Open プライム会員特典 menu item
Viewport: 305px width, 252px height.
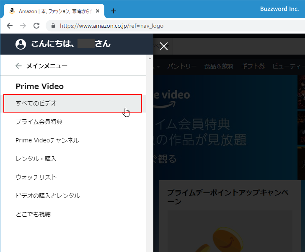73,122
